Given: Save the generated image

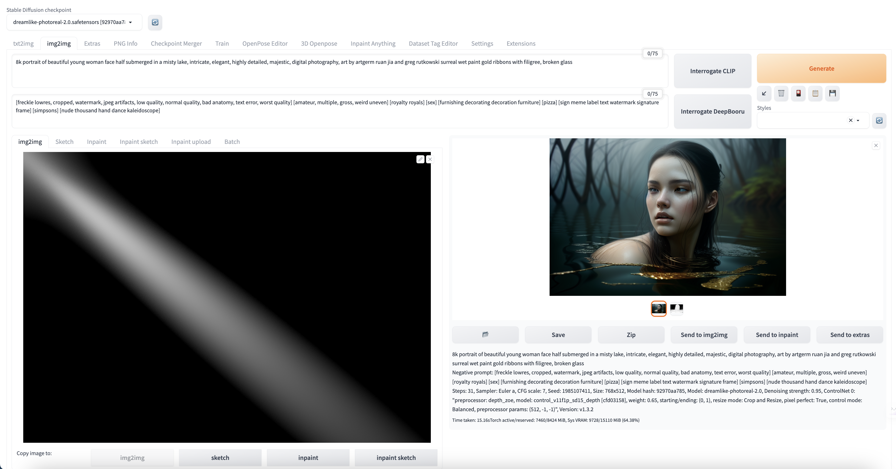Looking at the screenshot, I should point(558,334).
